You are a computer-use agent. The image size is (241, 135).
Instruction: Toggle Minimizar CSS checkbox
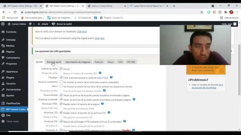61,112
